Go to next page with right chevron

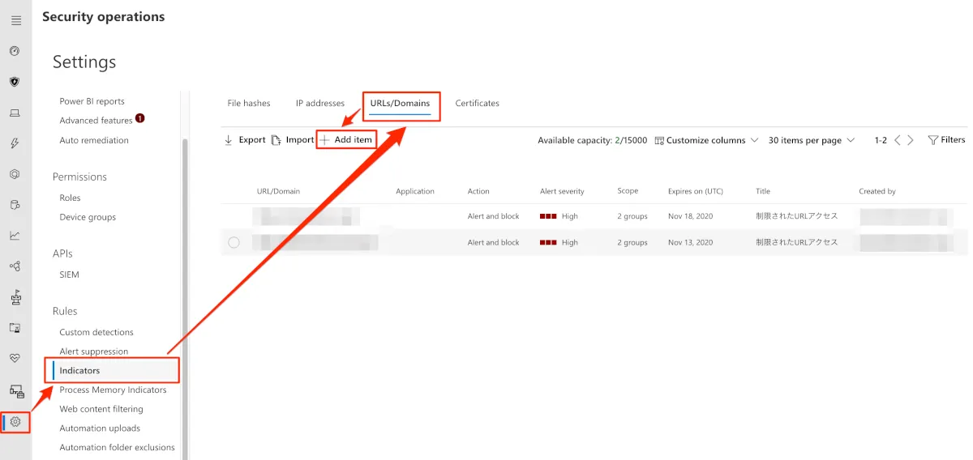(911, 140)
